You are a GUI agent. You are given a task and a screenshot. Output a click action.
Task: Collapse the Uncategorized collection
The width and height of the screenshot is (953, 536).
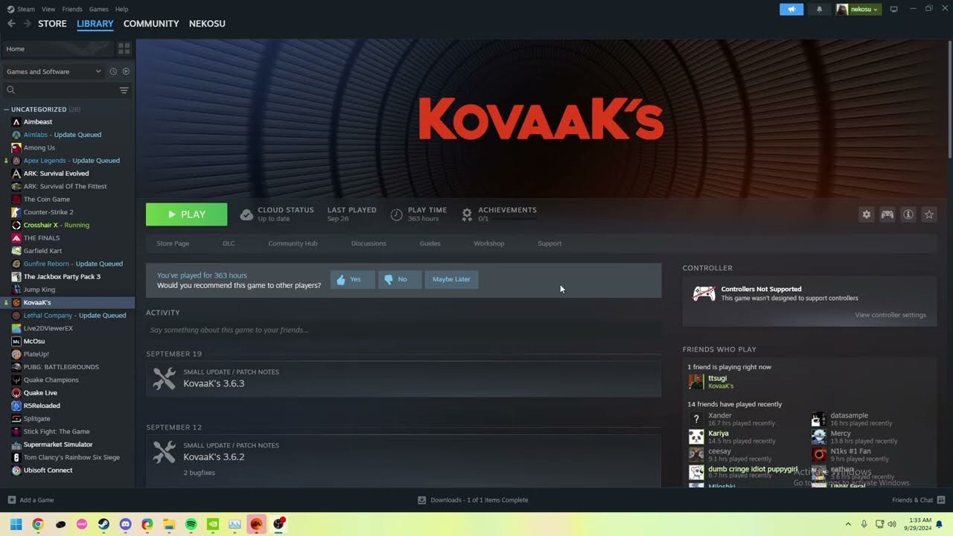[x=7, y=109]
